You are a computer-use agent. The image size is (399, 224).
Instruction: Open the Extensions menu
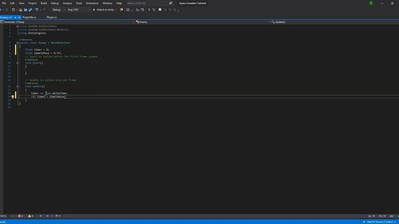(92, 3)
